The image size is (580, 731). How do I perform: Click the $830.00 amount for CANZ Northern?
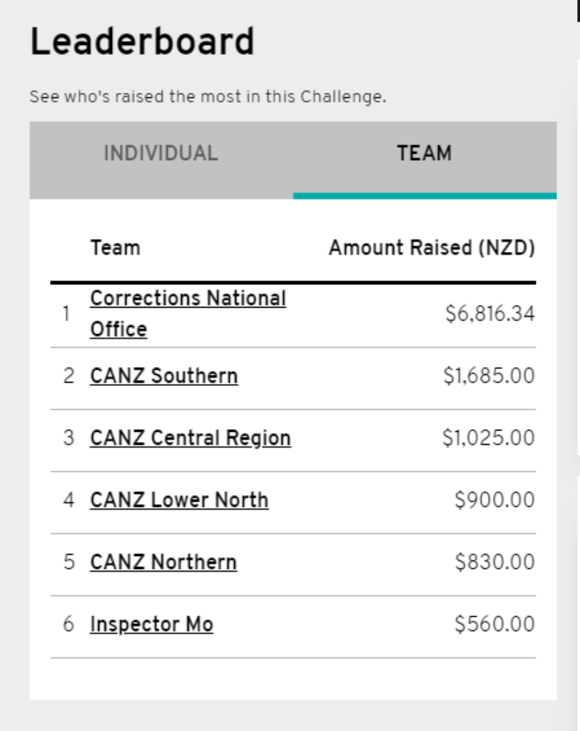[494, 562]
